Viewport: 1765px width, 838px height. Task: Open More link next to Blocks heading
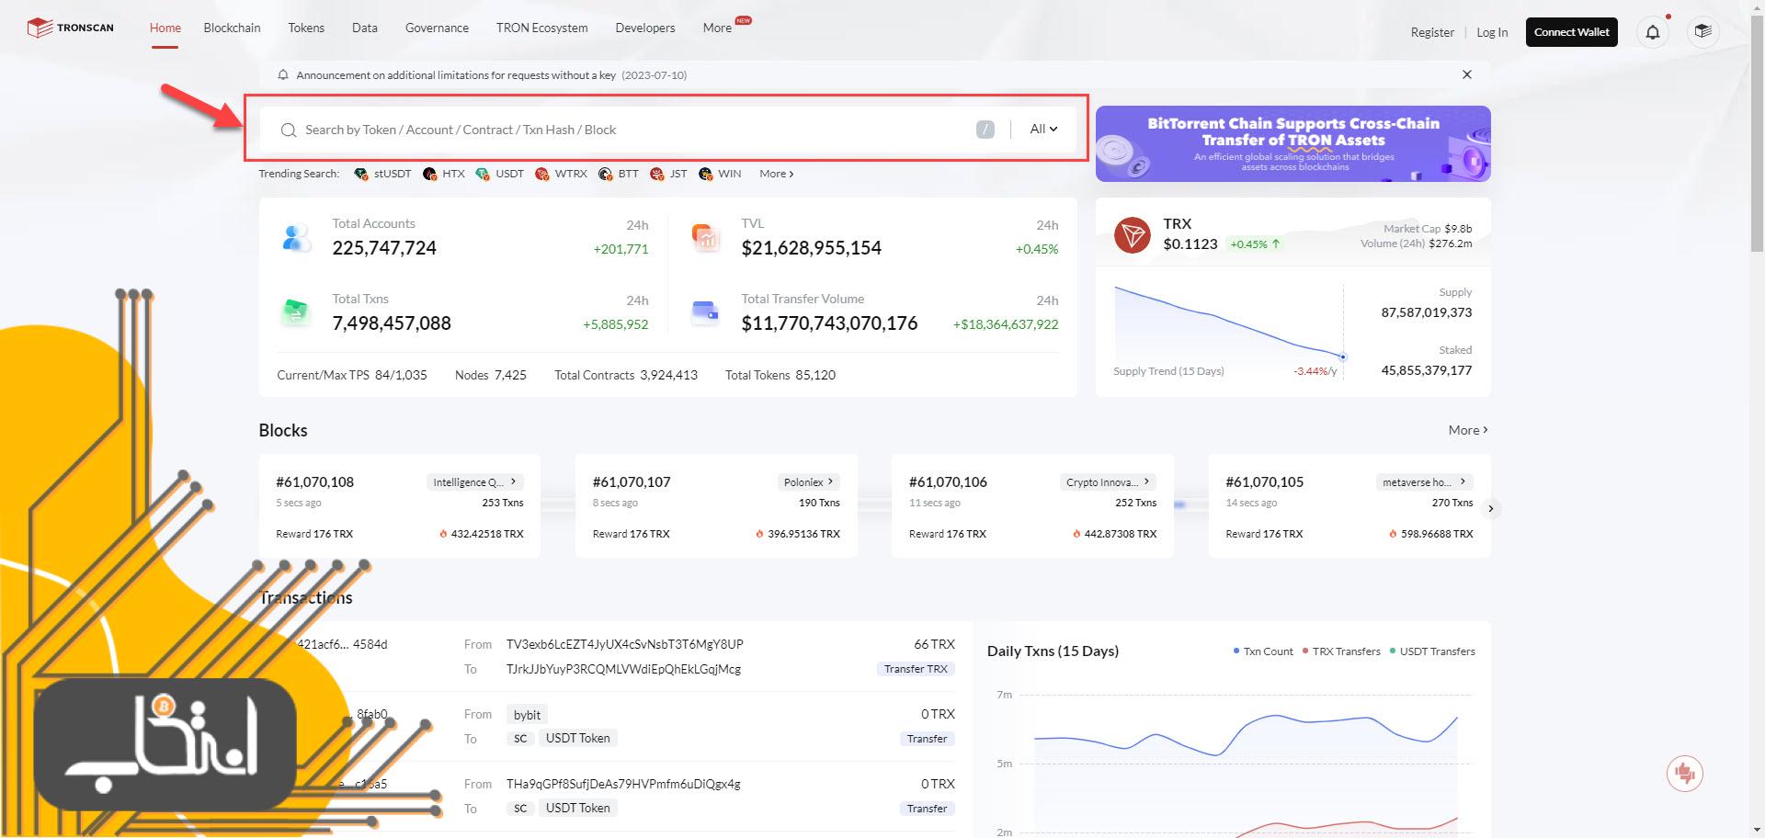coord(1468,430)
